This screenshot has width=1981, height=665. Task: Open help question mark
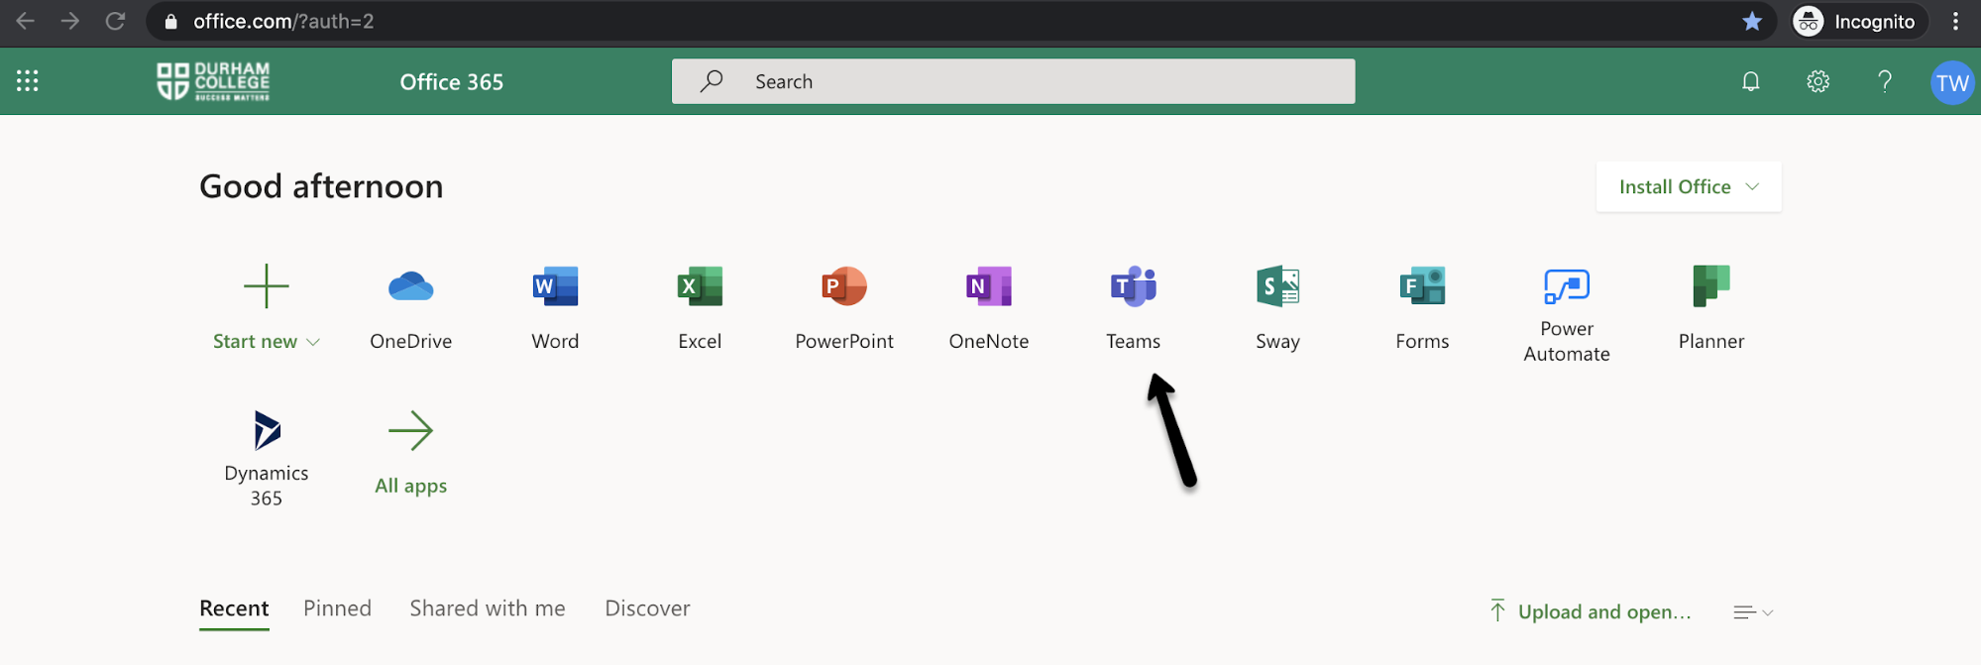pyautogui.click(x=1885, y=81)
